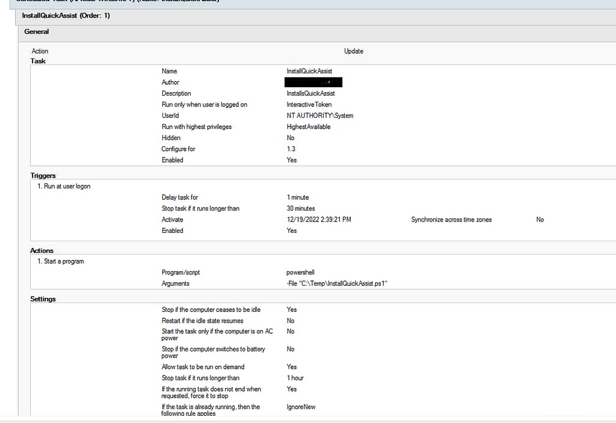The width and height of the screenshot is (616, 423).
Task: Select the "NT AUTHORITY\System" value
Action: pos(320,116)
